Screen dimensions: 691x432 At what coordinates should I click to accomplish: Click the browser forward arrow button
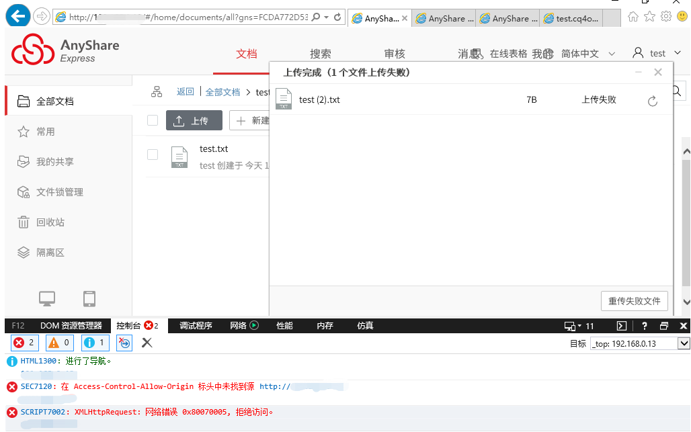click(42, 17)
